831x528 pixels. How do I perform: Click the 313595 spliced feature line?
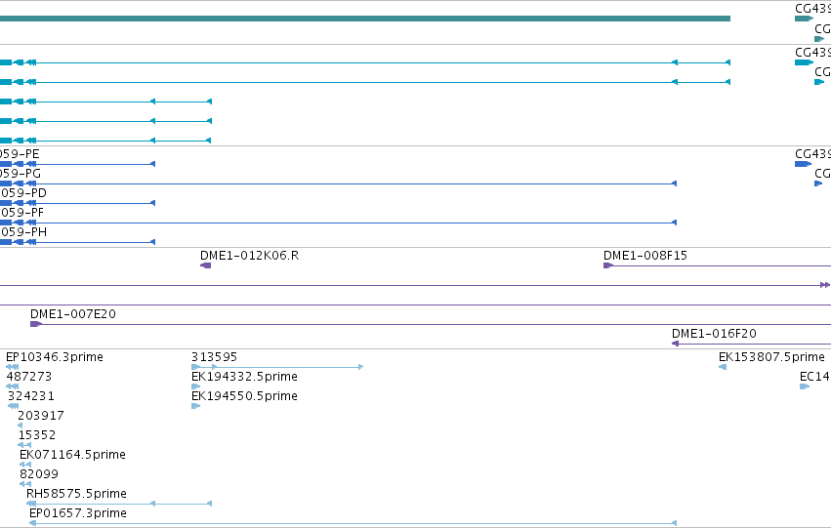click(x=277, y=367)
